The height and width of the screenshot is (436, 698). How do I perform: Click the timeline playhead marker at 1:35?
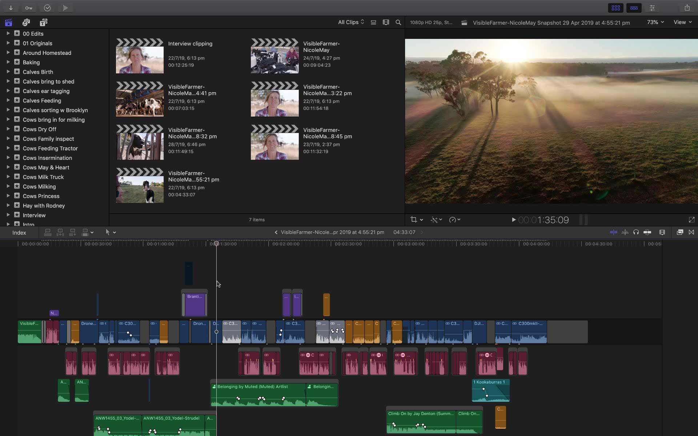coord(216,243)
